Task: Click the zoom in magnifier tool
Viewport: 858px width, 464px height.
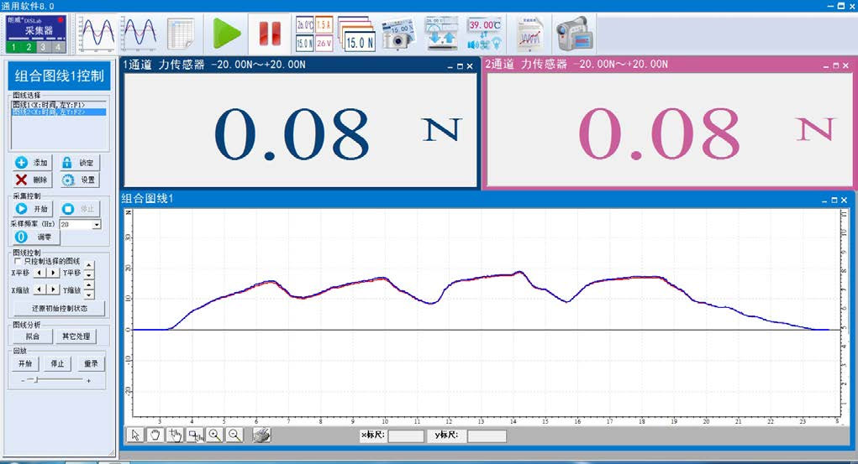Action: tap(215, 435)
